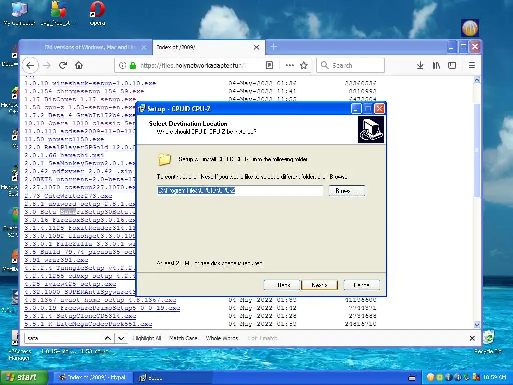The height and width of the screenshot is (385, 513).
Task: Click scroll-down arrow of page scrollbar
Action: pos(477,325)
